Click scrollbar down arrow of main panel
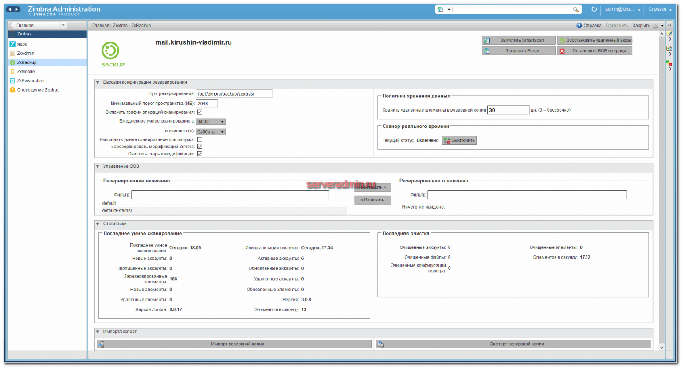 [x=662, y=348]
